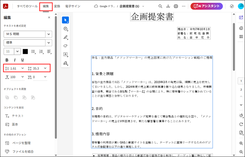
Task: Toggle underline text formatting
Action: (23, 60)
